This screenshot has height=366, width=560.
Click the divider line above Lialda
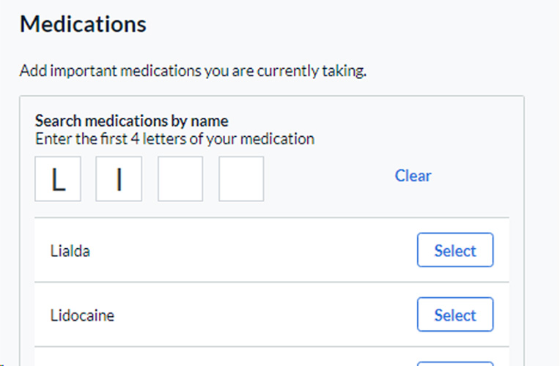271,217
